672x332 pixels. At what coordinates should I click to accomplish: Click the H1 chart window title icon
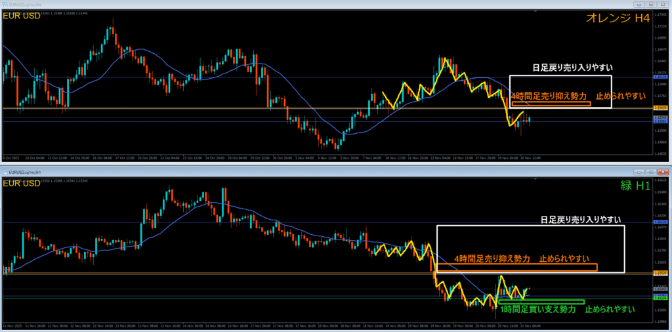tap(5, 171)
